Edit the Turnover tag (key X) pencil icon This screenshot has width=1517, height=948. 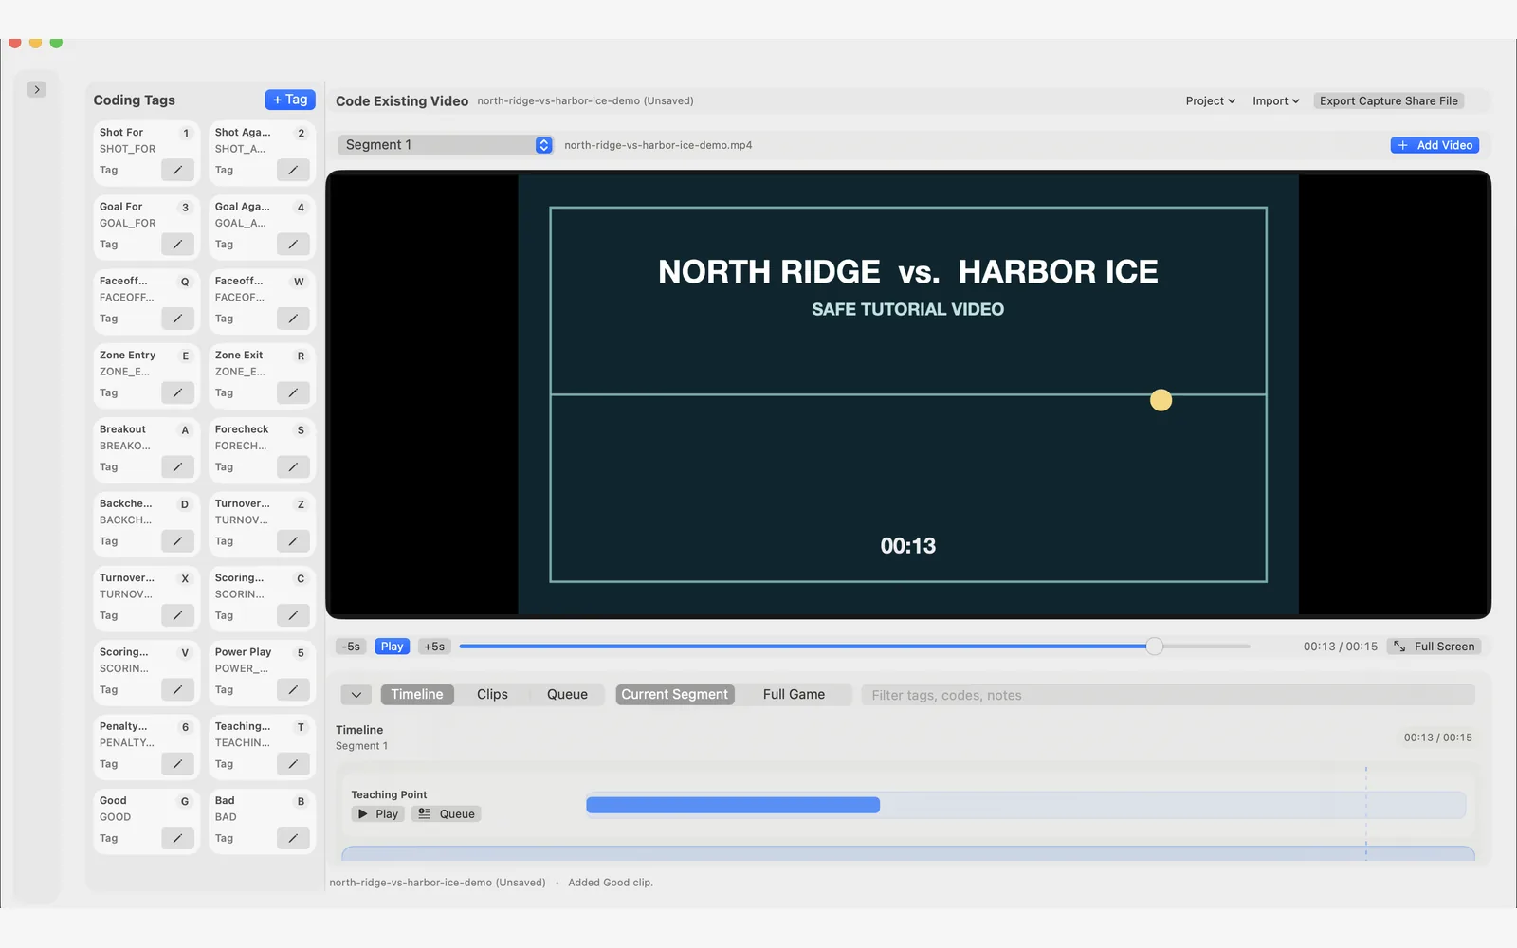177,615
